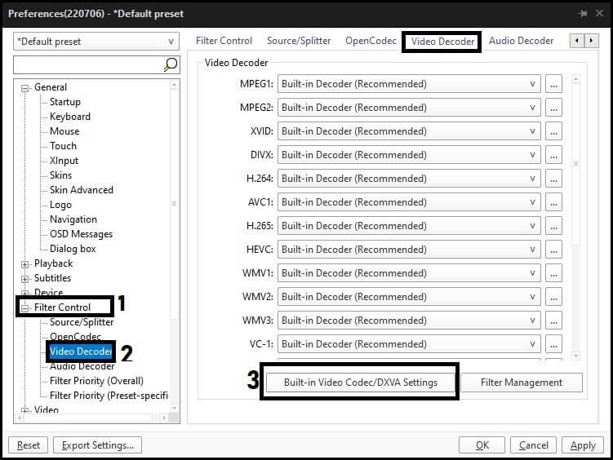
Task: Open MPEG1 decoder options ellipsis button
Action: pos(553,84)
